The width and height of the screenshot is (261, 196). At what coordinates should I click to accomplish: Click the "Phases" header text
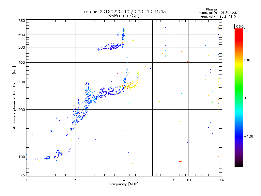[x=211, y=9]
